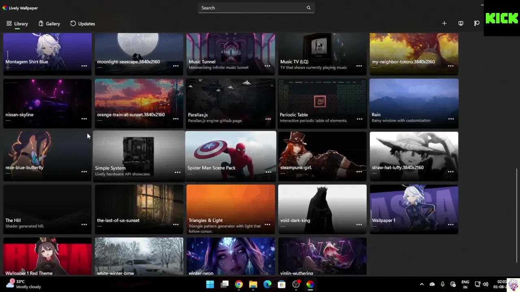Open the three-dot menu on moonlight-seascape
Viewport: 520px width, 292px height.
pyautogui.click(x=176, y=66)
